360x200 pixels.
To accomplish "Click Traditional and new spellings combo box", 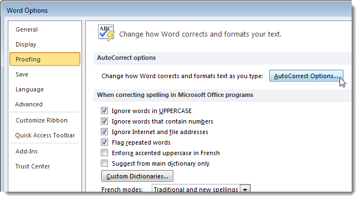I will pyautogui.click(x=201, y=189).
